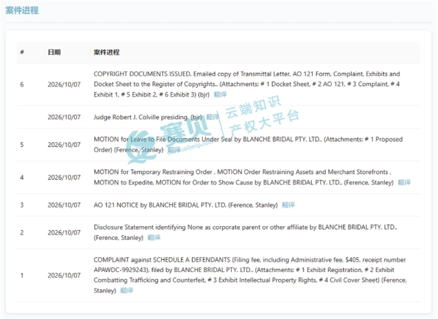The height and width of the screenshot is (319, 438).
Task: Click 翻译 link for Judge Robert J. Colville entry
Action: [x=213, y=117]
